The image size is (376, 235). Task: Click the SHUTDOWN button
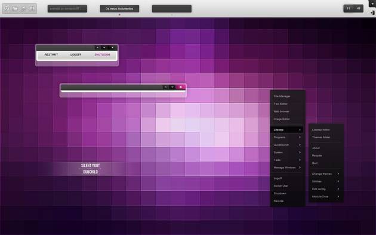(x=102, y=55)
